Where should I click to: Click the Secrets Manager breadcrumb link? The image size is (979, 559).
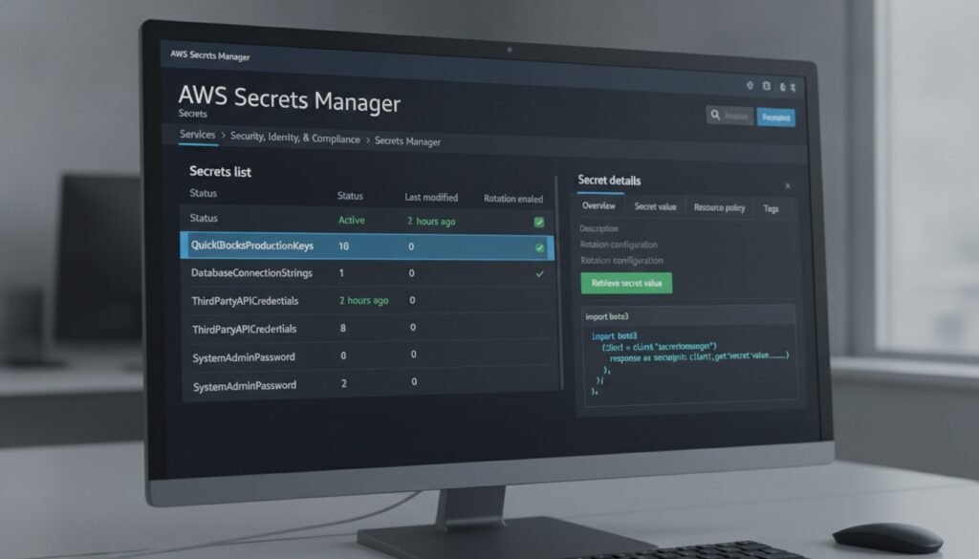(x=407, y=141)
